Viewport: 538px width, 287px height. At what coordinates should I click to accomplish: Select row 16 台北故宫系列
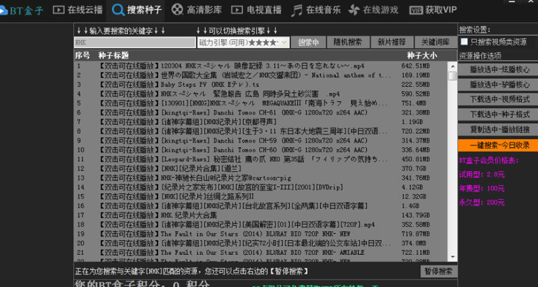click(x=261, y=206)
